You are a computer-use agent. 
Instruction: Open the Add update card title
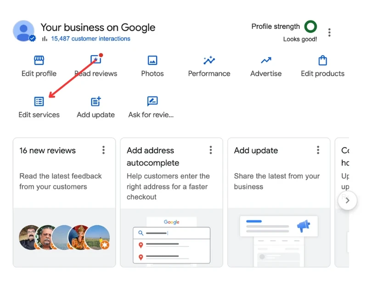click(256, 151)
